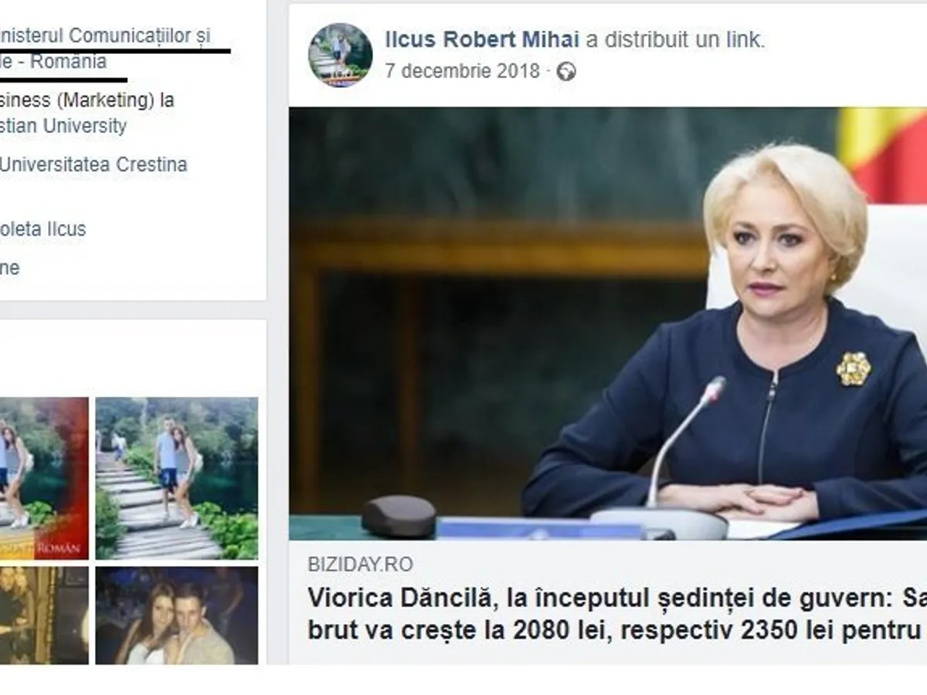
Task: Click the România workplace link line
Action: pos(53,63)
